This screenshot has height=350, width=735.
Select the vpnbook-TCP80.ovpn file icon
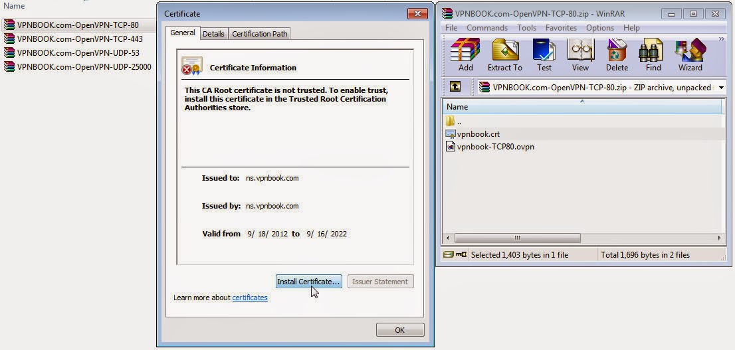[450, 147]
